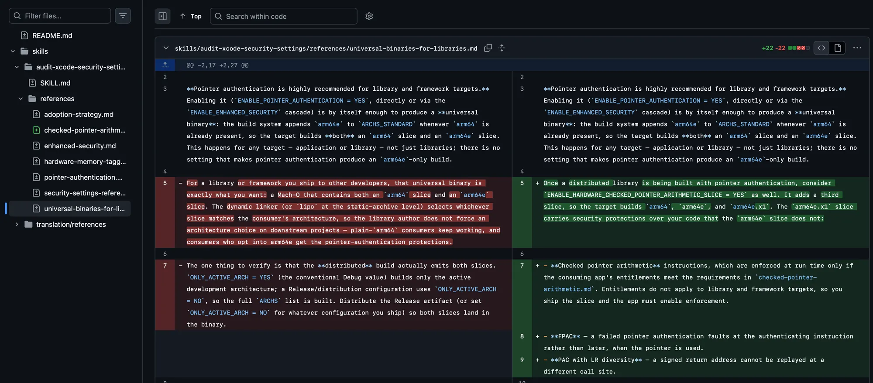Screen dimensions: 873x383
Task: Open hardware-memory-tagg file diff
Action: coord(85,161)
